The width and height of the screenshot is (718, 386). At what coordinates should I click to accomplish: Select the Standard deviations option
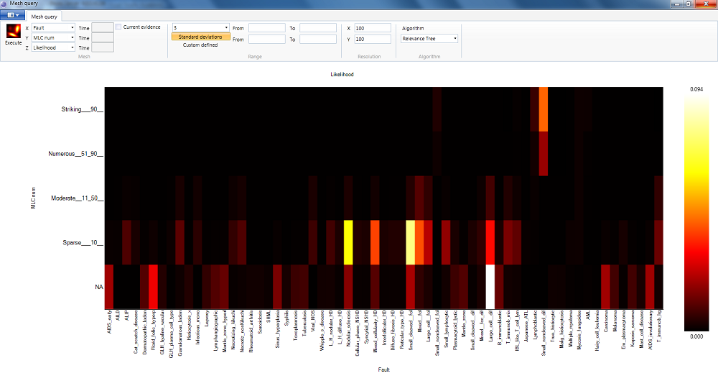[x=200, y=36]
